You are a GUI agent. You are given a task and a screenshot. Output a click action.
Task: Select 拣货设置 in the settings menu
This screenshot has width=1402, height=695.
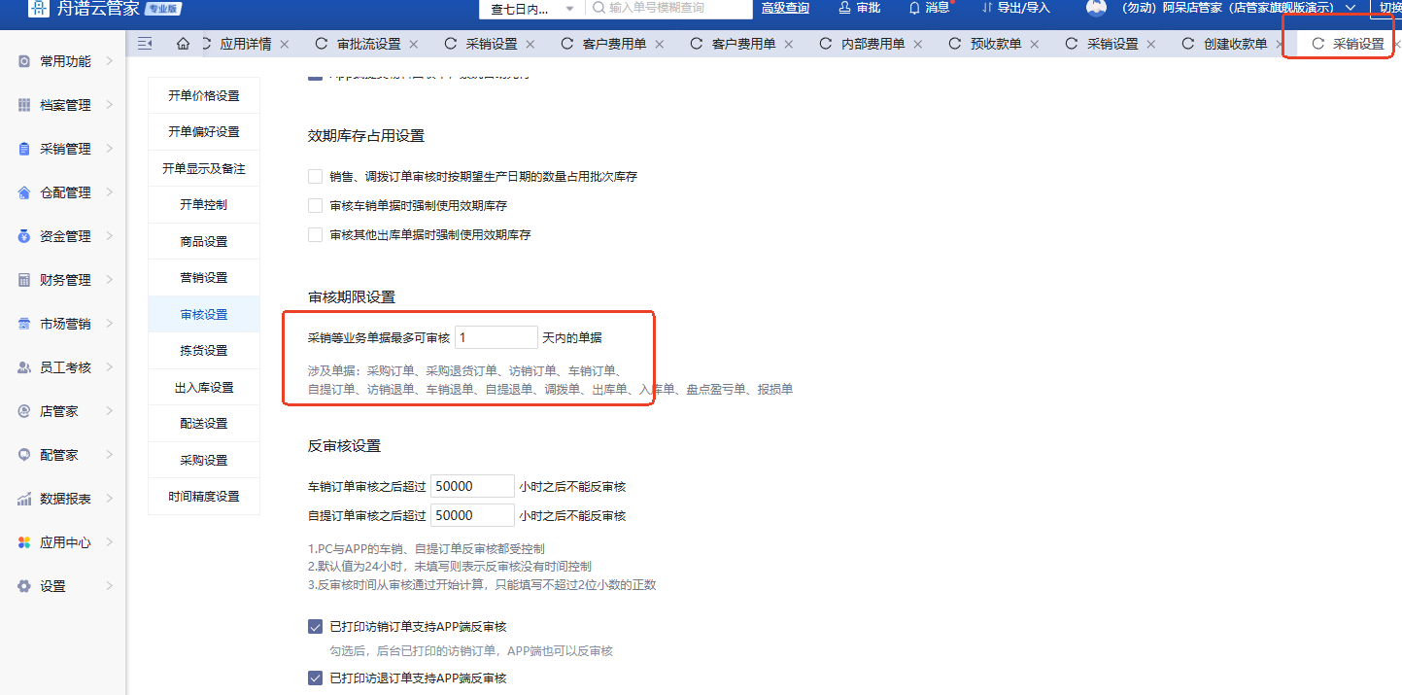[x=204, y=350]
